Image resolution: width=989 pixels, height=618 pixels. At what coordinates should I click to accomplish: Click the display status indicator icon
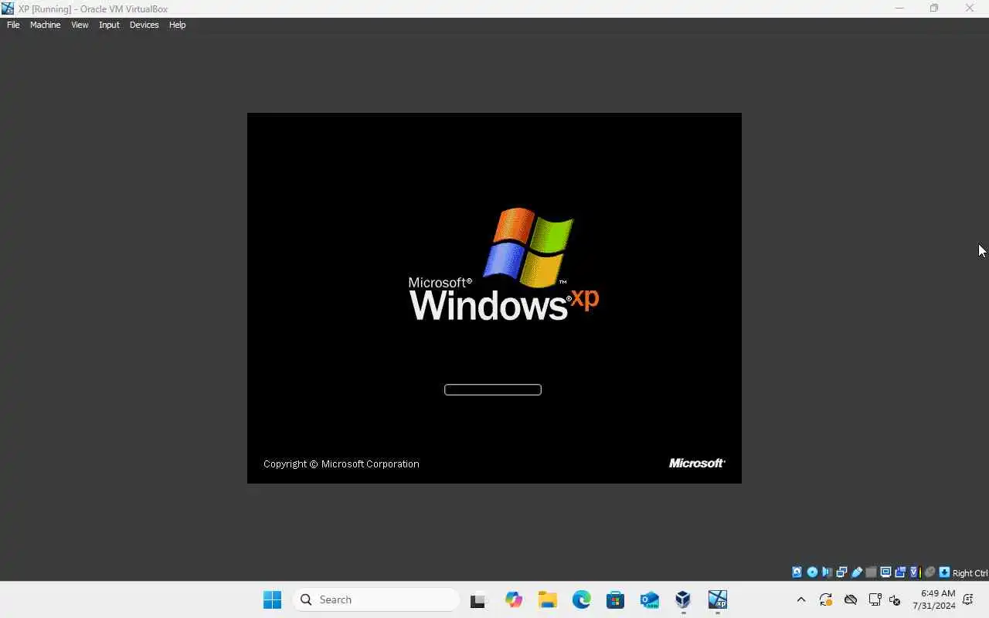pos(885,572)
